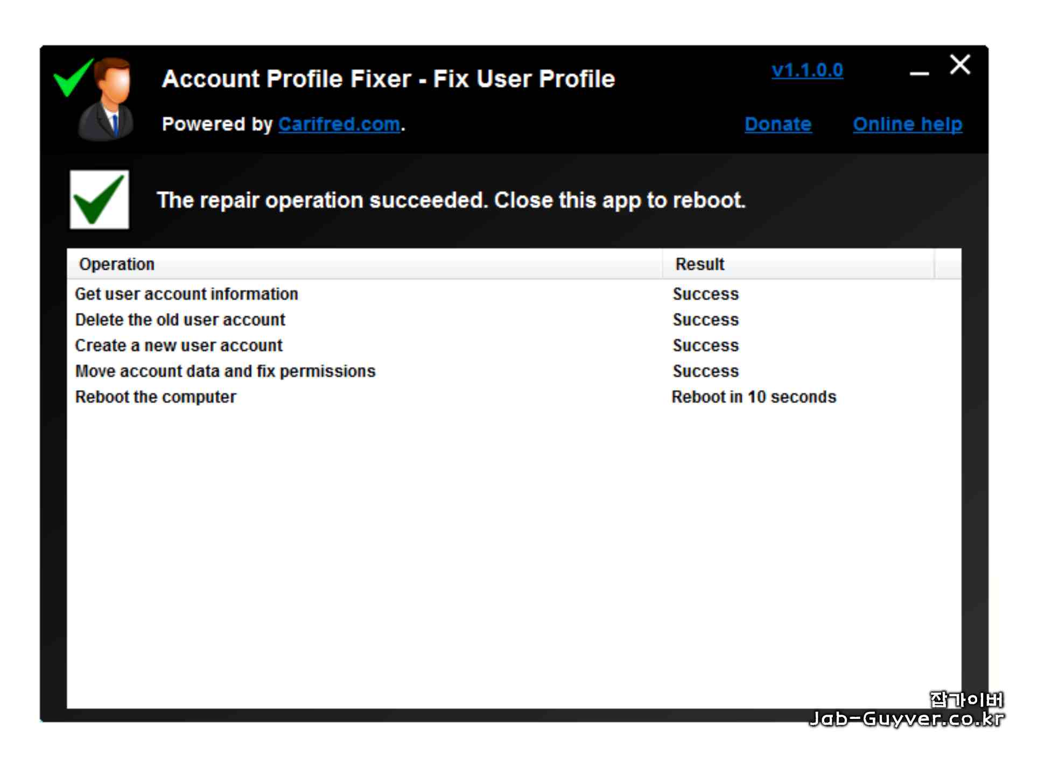The height and width of the screenshot is (762, 1038).
Task: Click the Operation column header
Action: pyautogui.click(x=117, y=265)
